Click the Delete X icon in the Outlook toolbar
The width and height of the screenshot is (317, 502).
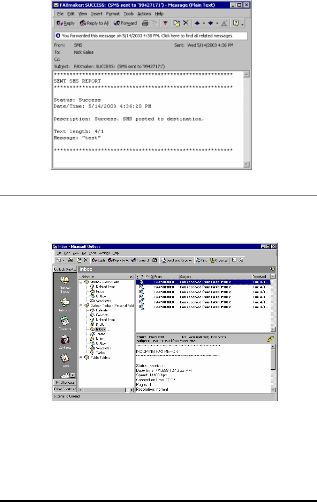85,260
